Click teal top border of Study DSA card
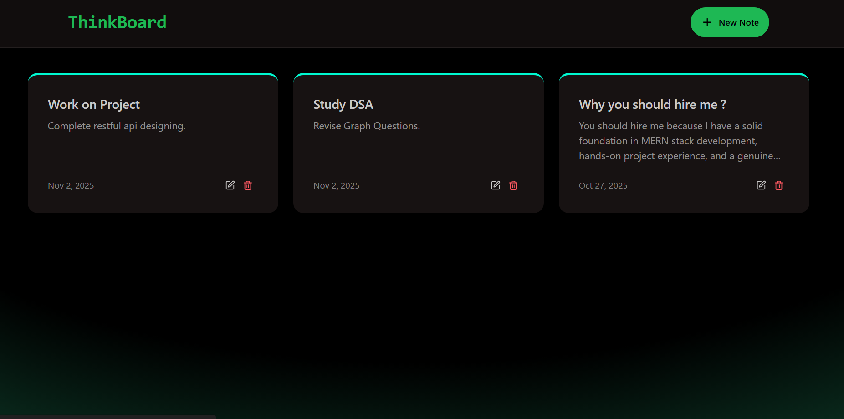Screen dimensions: 844x419 coord(418,74)
